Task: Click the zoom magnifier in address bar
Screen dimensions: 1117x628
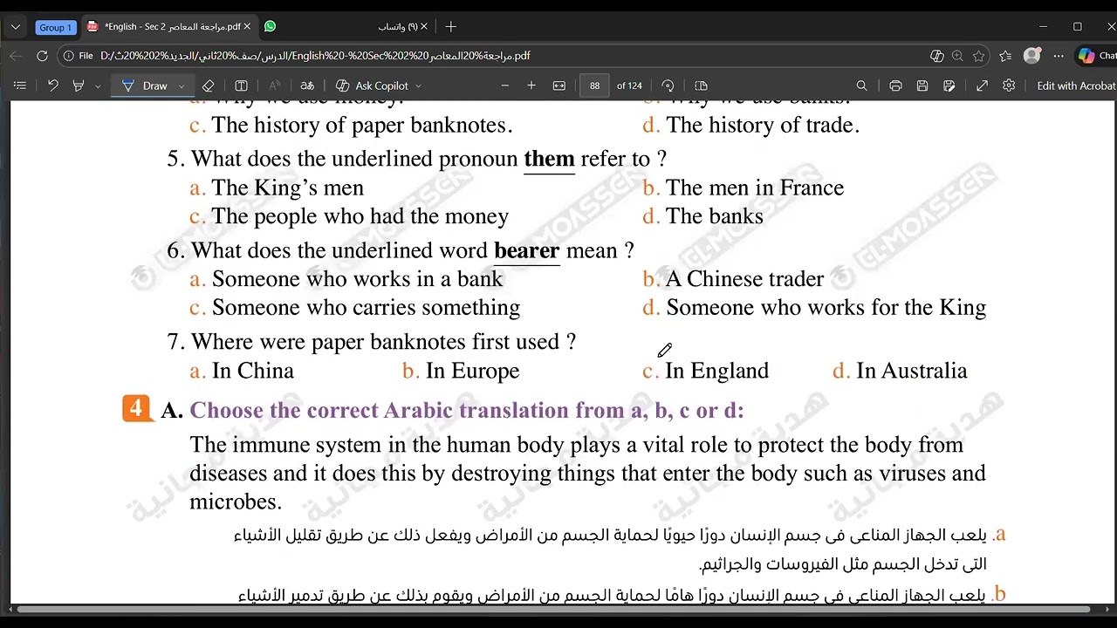Action: [958, 56]
